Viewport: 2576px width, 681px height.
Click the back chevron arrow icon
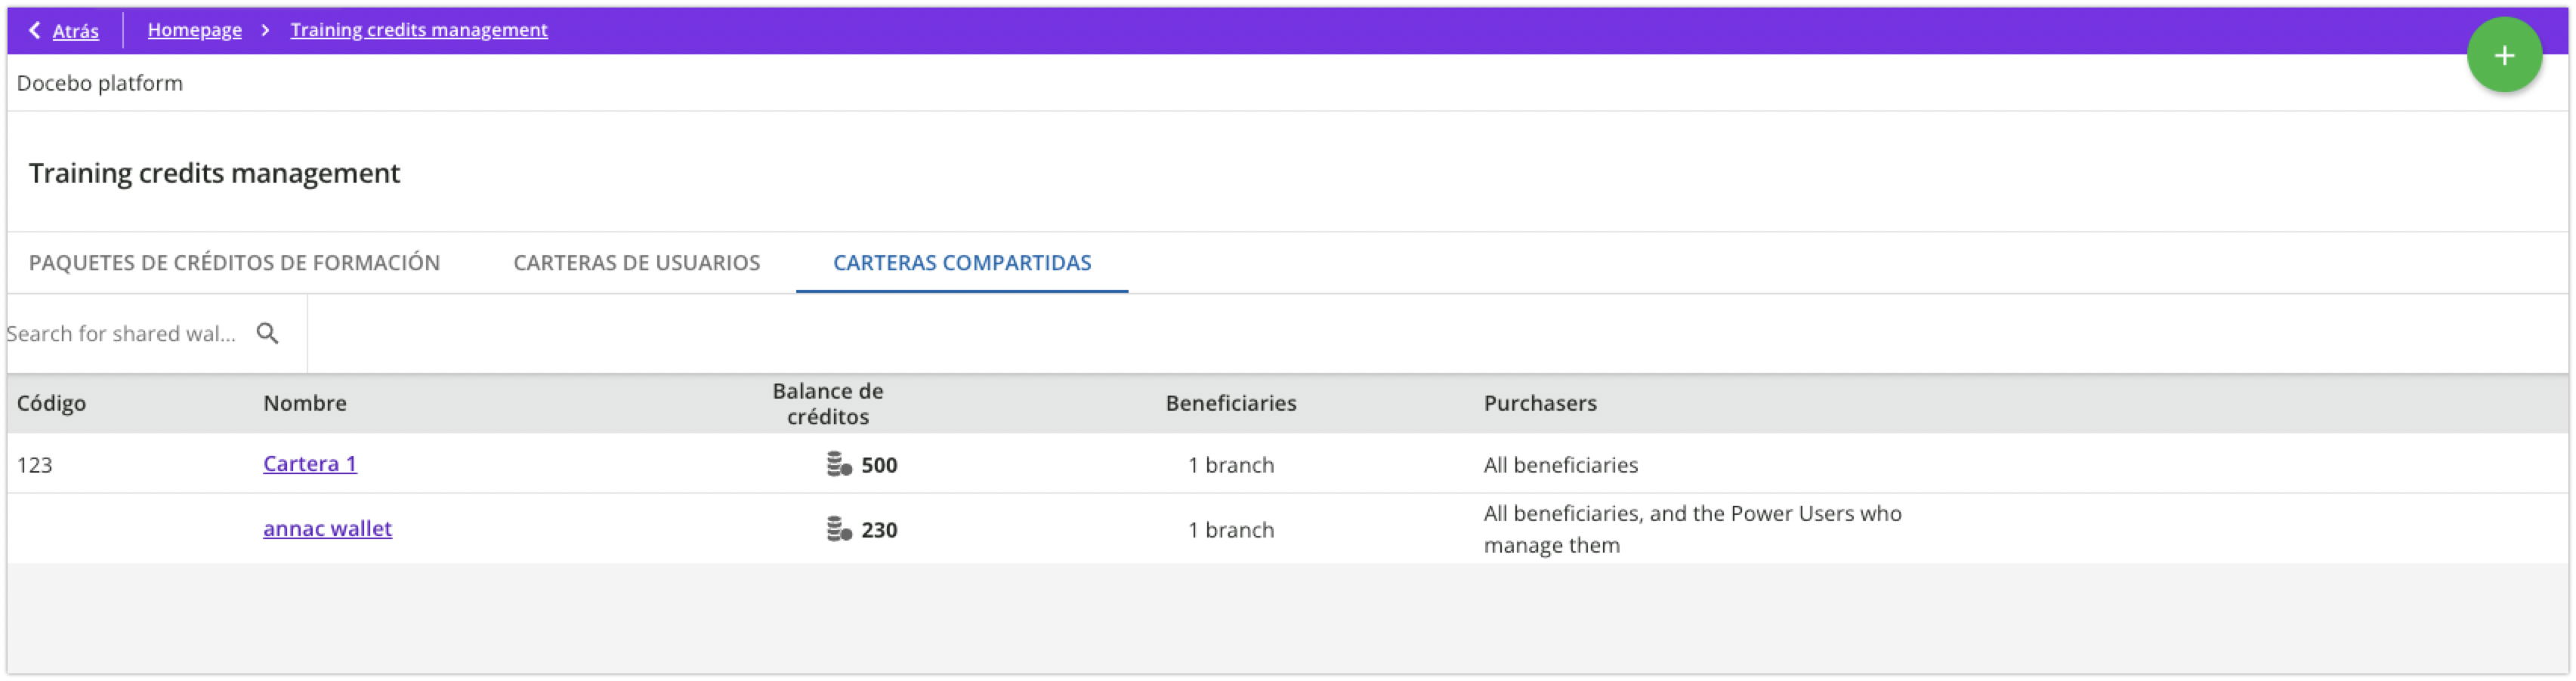(x=35, y=30)
